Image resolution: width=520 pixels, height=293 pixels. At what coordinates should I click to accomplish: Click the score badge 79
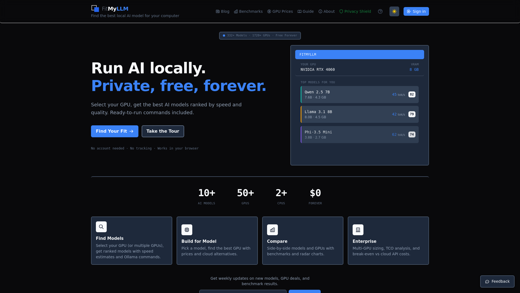[412, 114]
